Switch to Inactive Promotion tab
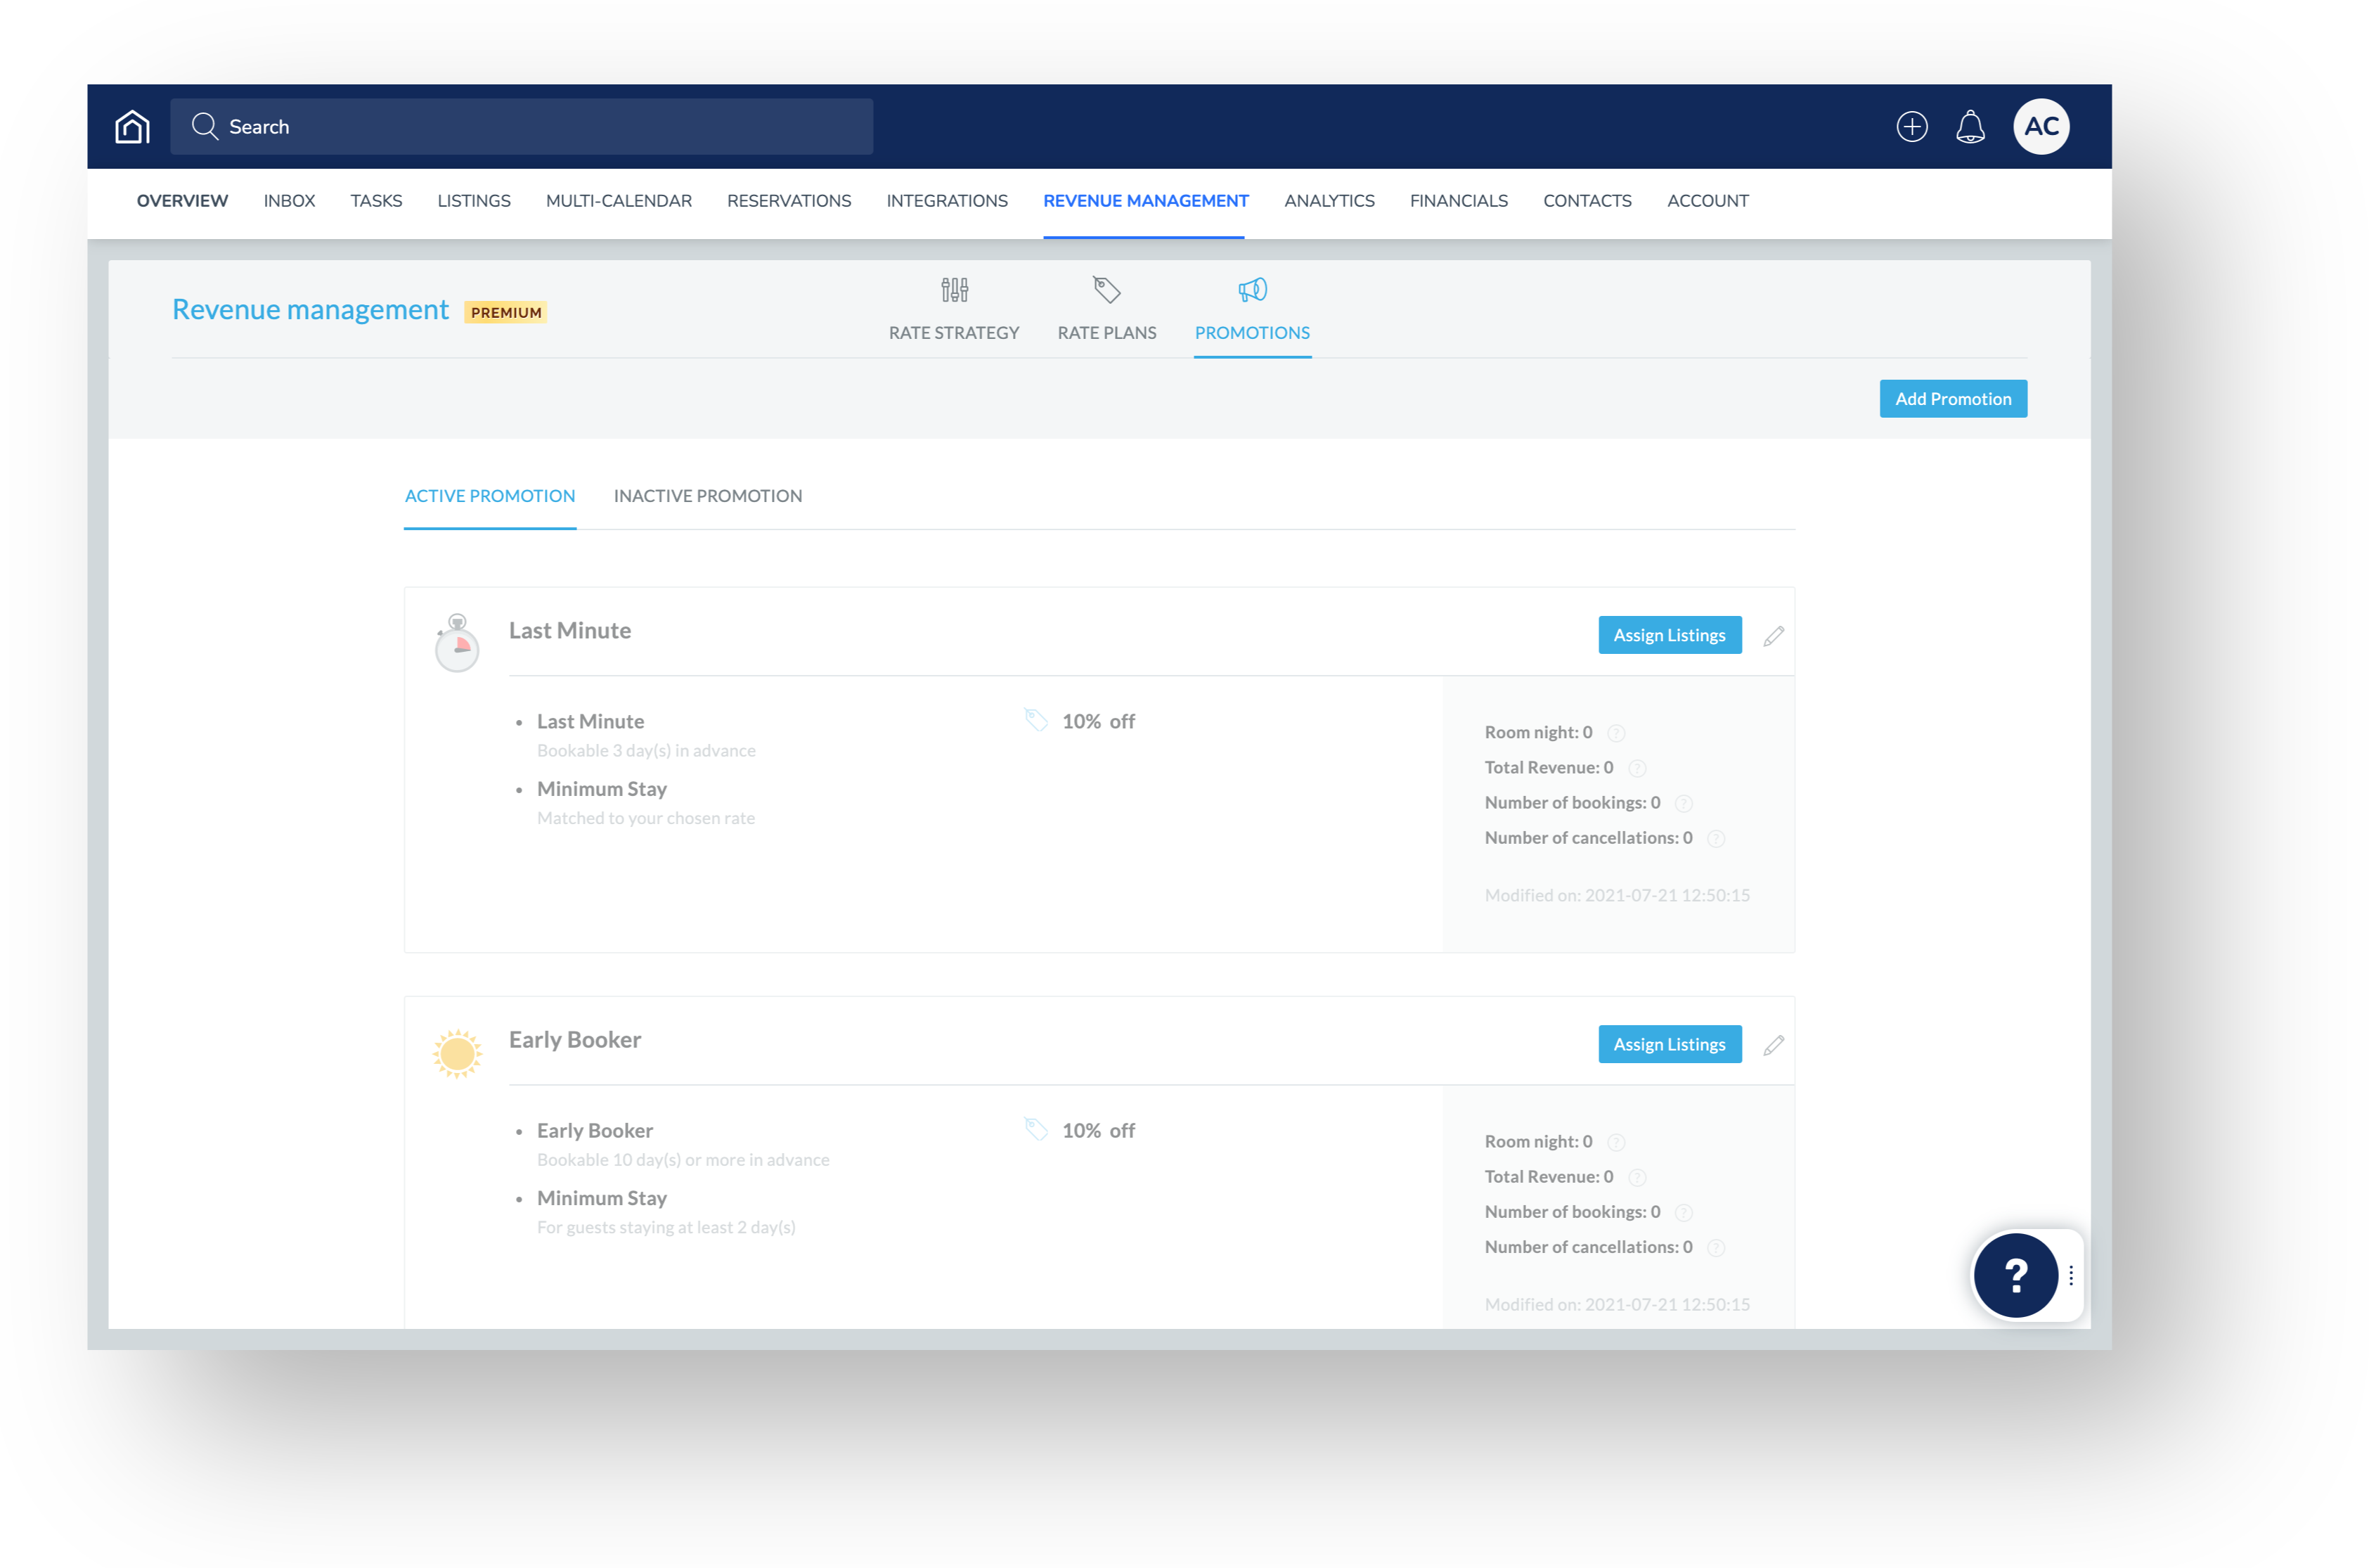 [x=707, y=495]
